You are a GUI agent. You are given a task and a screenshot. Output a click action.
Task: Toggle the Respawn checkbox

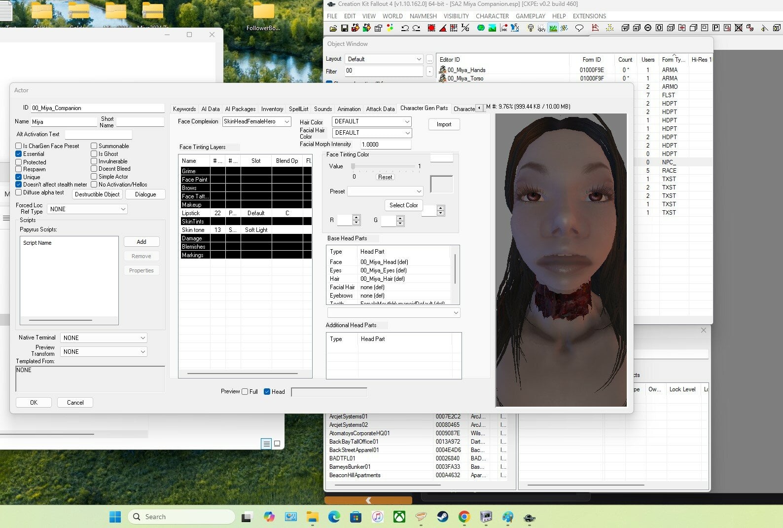click(x=18, y=169)
